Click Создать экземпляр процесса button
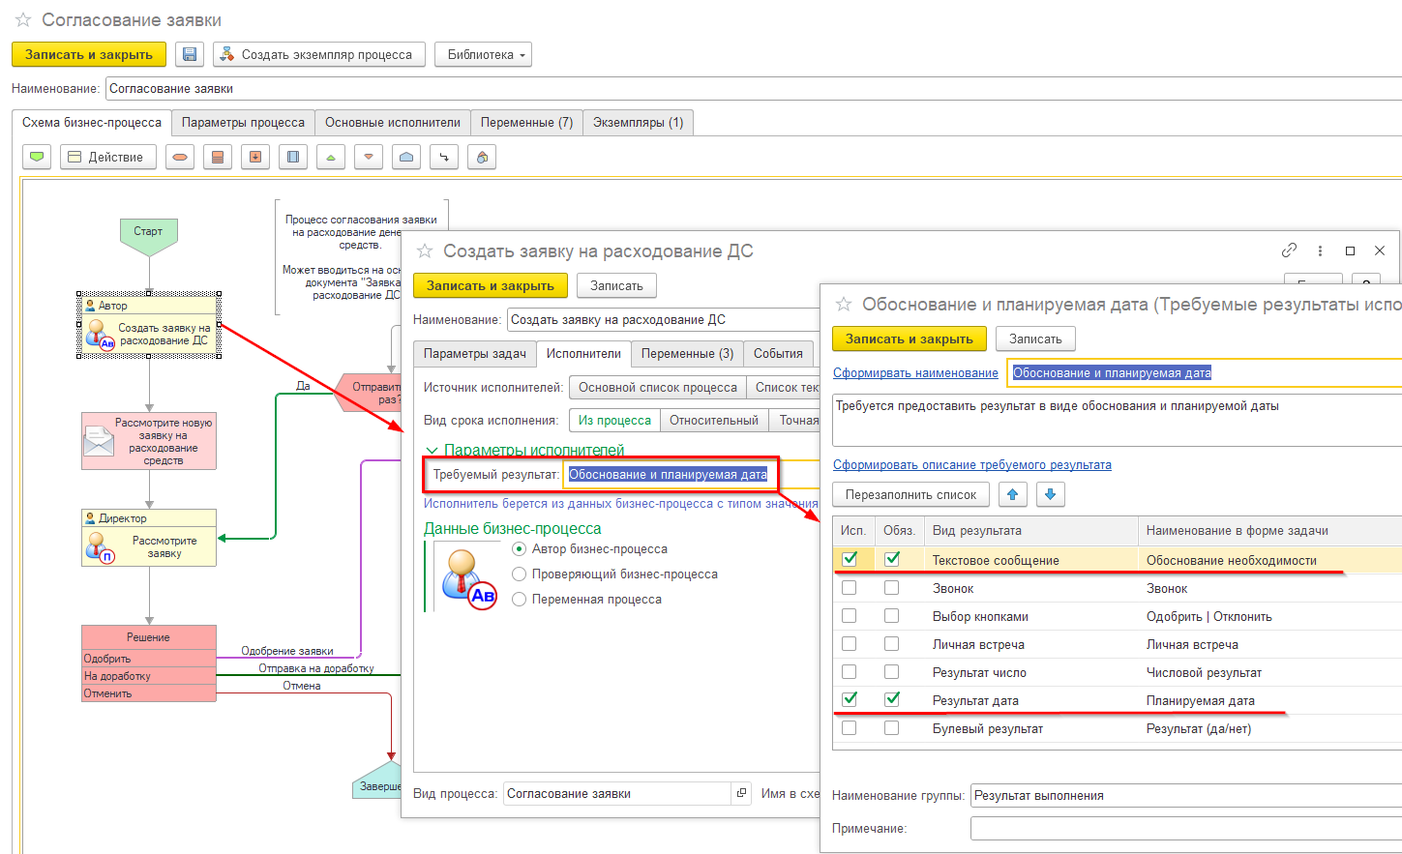 318,55
